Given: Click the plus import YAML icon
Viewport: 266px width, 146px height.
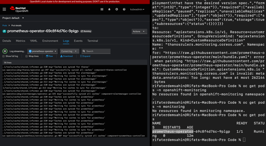Looking at the screenshot, I should [x=117, y=9].
